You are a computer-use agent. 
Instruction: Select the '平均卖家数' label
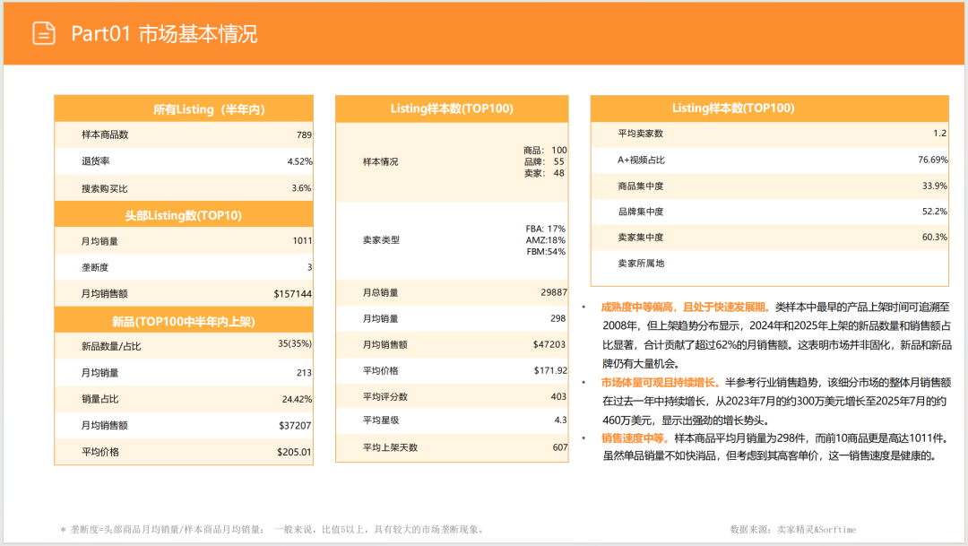641,134
